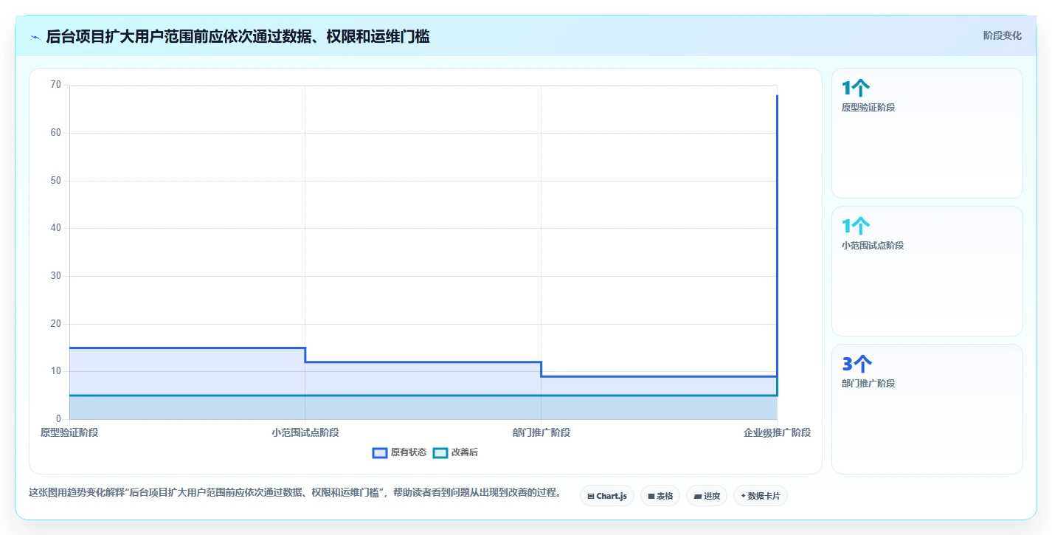The image size is (1052, 535).
Task: Open the 部门推广阶段 stat card
Action: (x=927, y=409)
